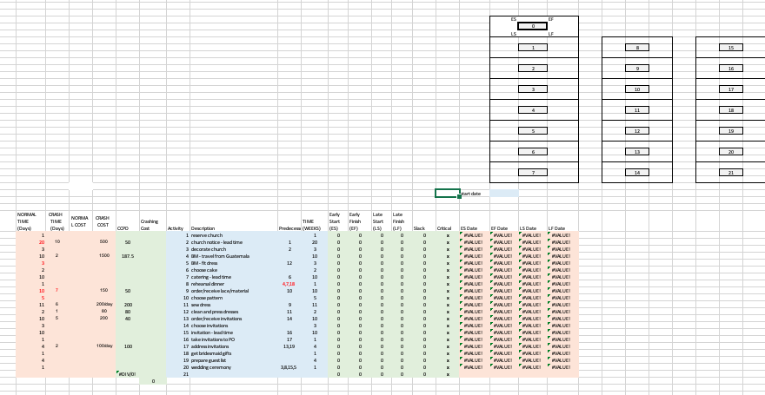Click the 'BM - fit dress' cell
The width and height of the screenshot is (765, 395).
[x=234, y=263]
